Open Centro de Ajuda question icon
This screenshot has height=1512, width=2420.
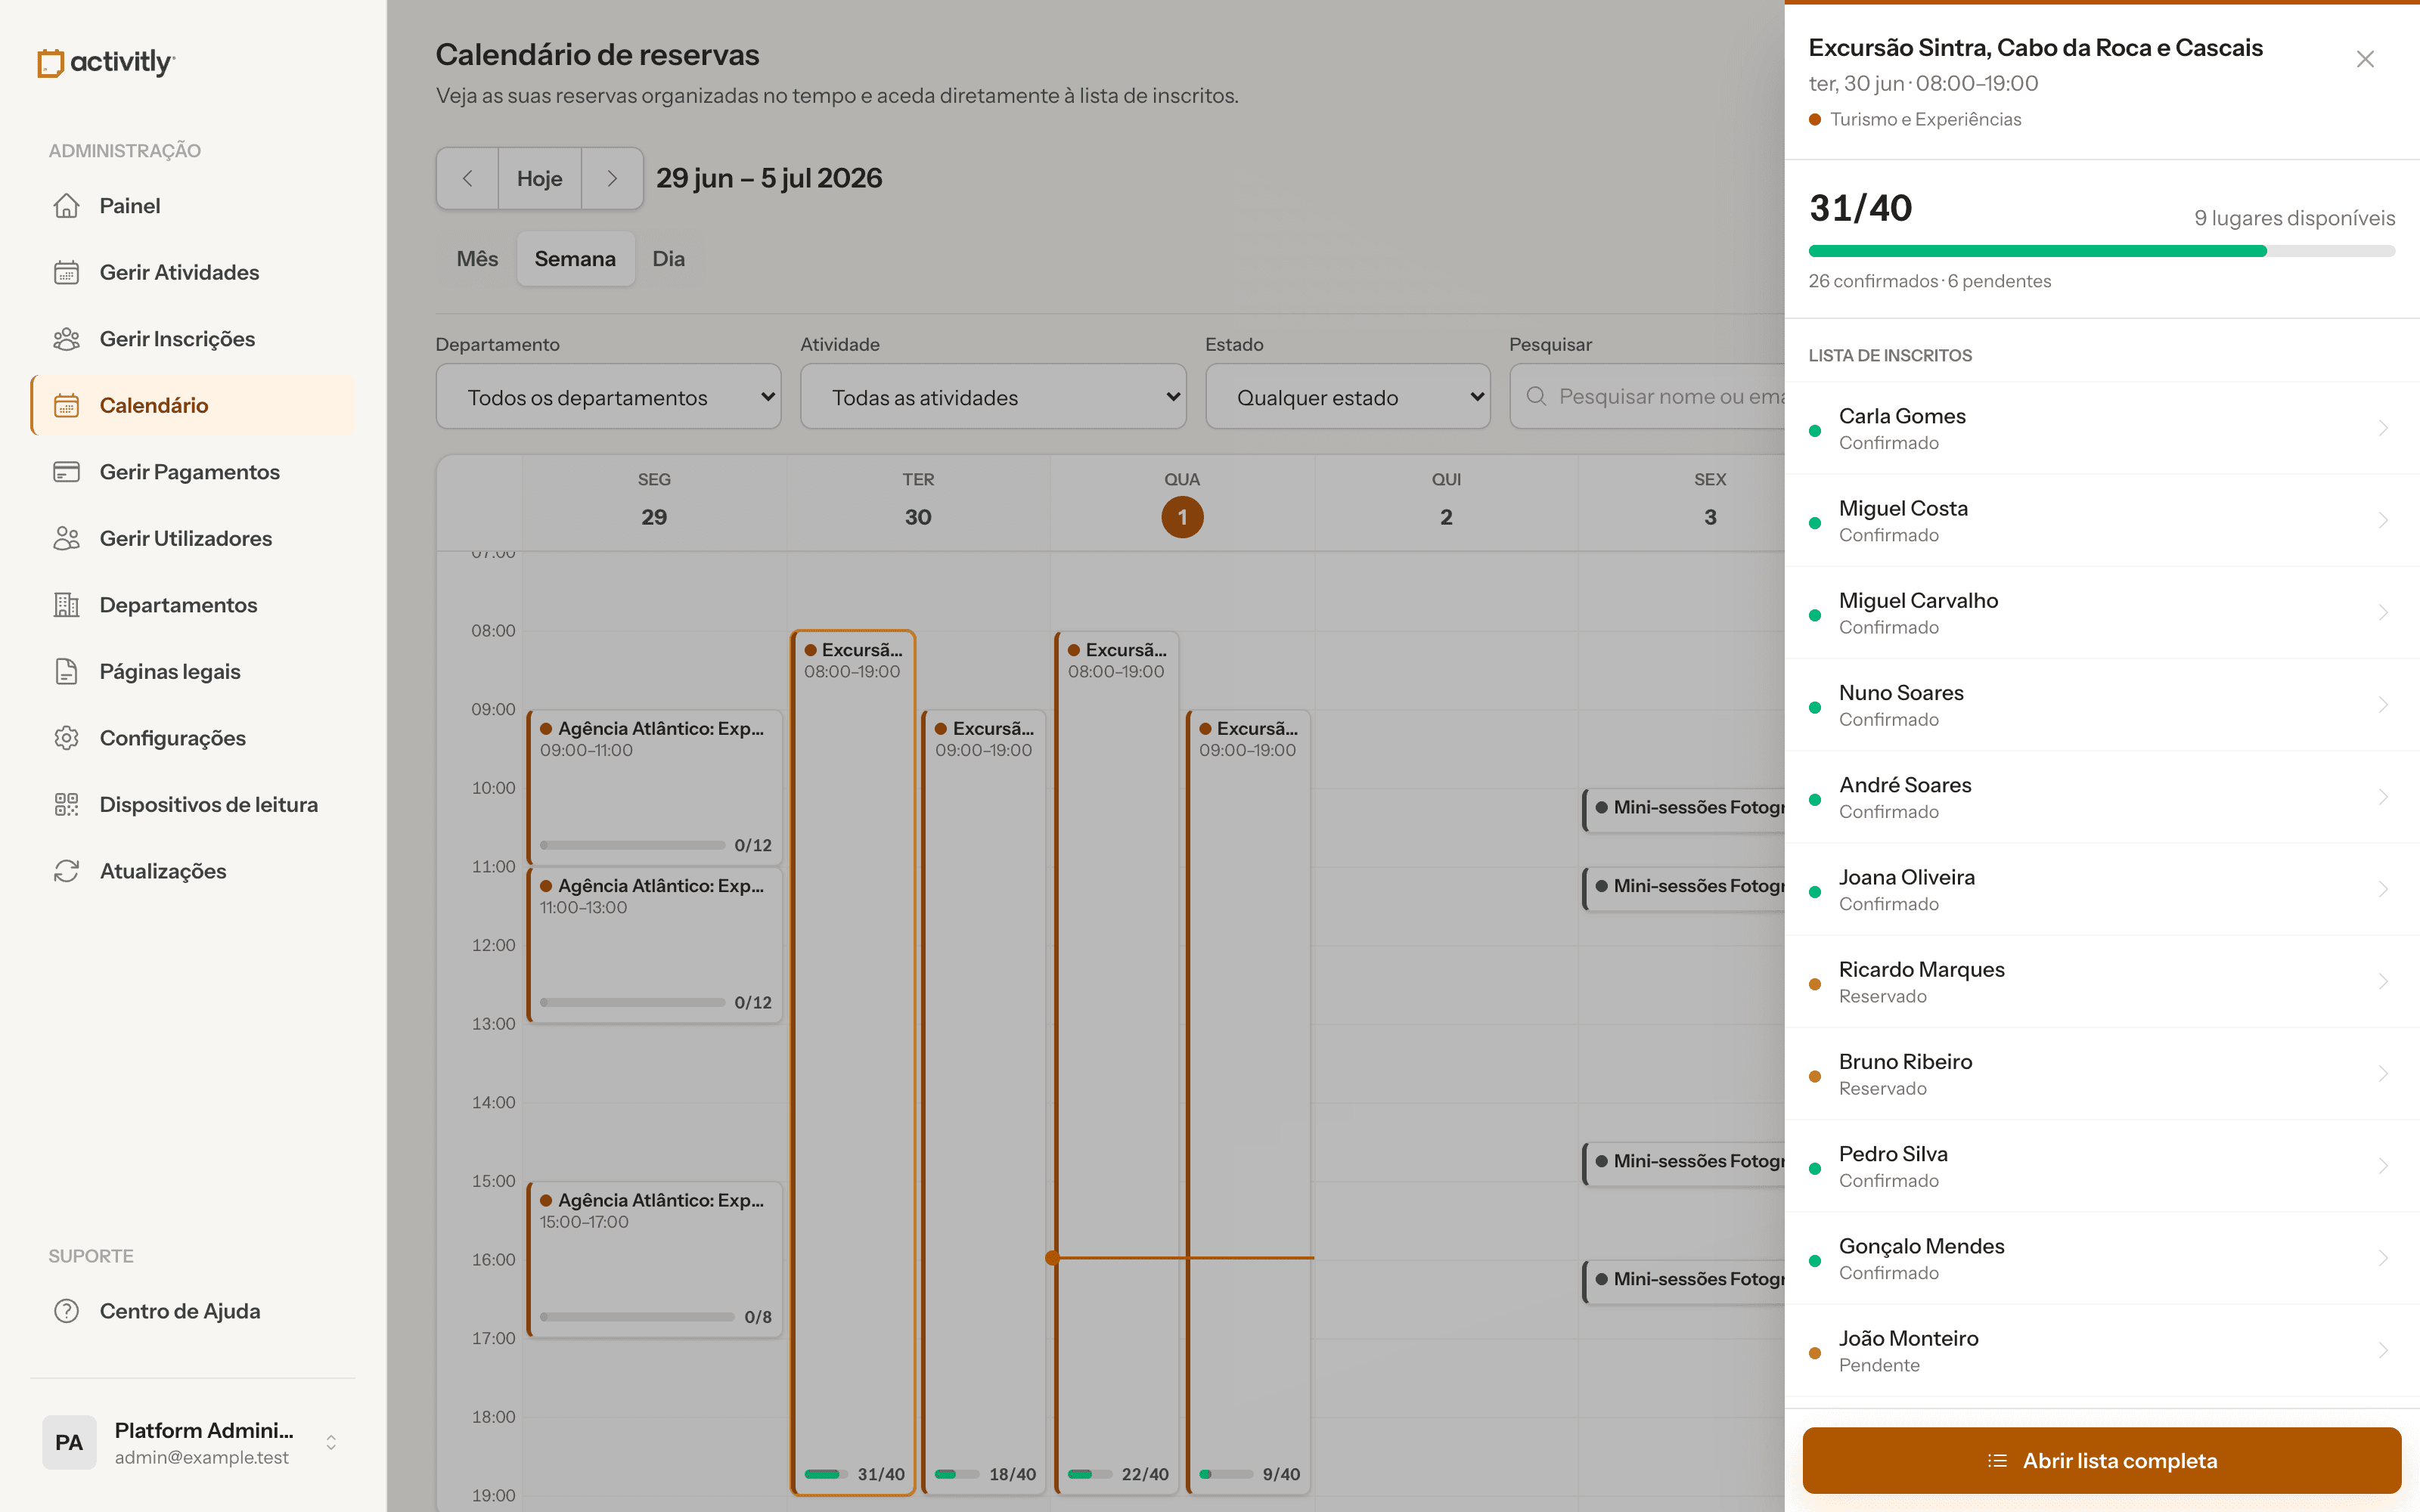(66, 1311)
